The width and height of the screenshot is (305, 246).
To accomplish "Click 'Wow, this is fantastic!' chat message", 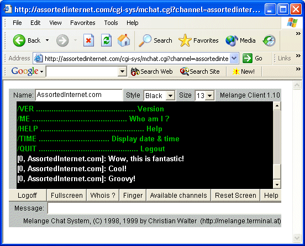I will coord(101,159).
